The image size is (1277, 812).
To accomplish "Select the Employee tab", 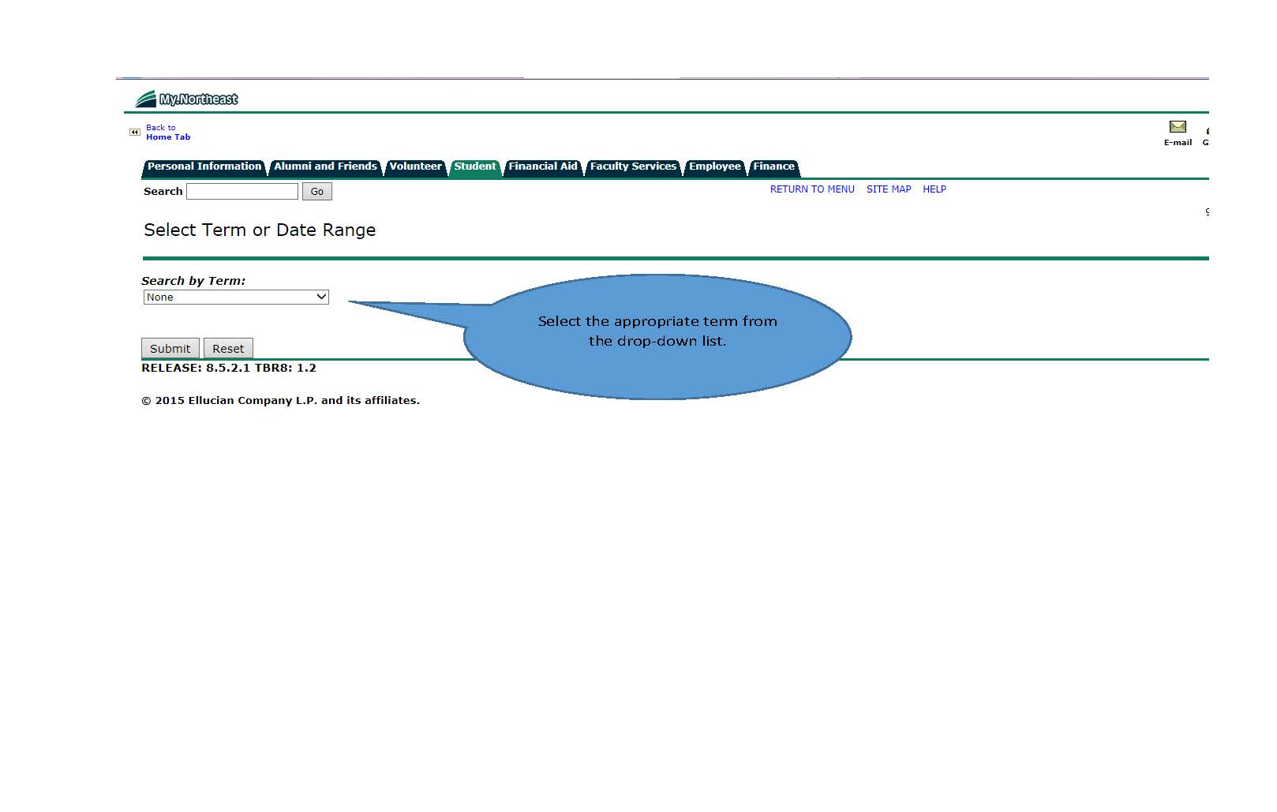I will pyautogui.click(x=714, y=167).
